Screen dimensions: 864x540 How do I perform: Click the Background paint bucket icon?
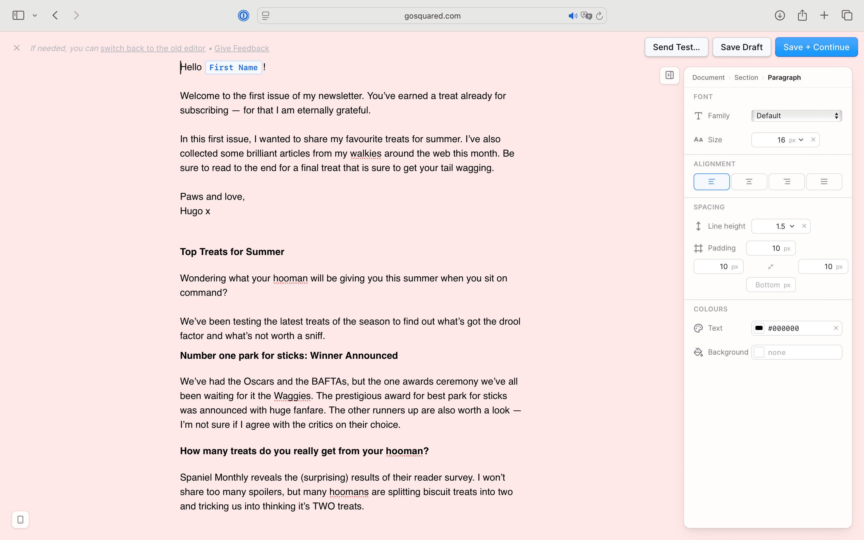pyautogui.click(x=698, y=352)
